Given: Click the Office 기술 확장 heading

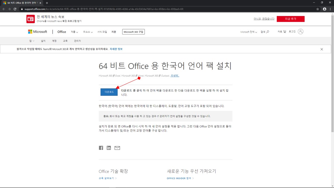Looking at the screenshot, I should [113, 171].
